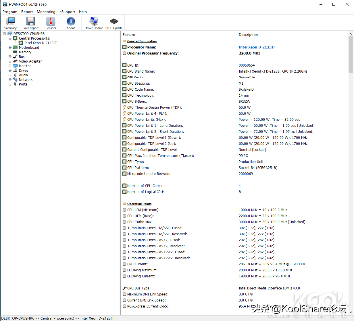Viewport: 354px width, 321px height.
Task: Select Memory in the device tree
Action: click(x=25, y=52)
